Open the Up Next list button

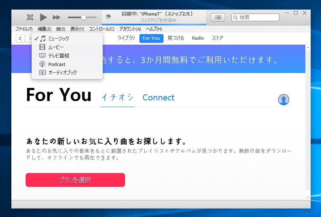(218, 17)
